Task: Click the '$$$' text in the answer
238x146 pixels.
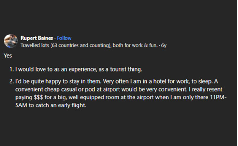Action: tap(38, 97)
